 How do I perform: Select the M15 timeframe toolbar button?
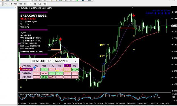pos(16,4)
